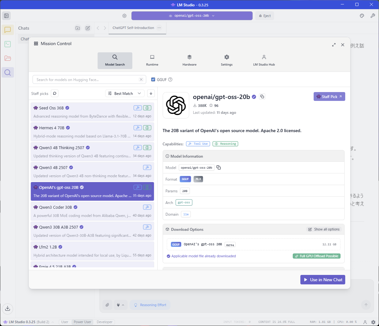Click the Staff Pick link button
379x326 pixels.
click(x=329, y=96)
